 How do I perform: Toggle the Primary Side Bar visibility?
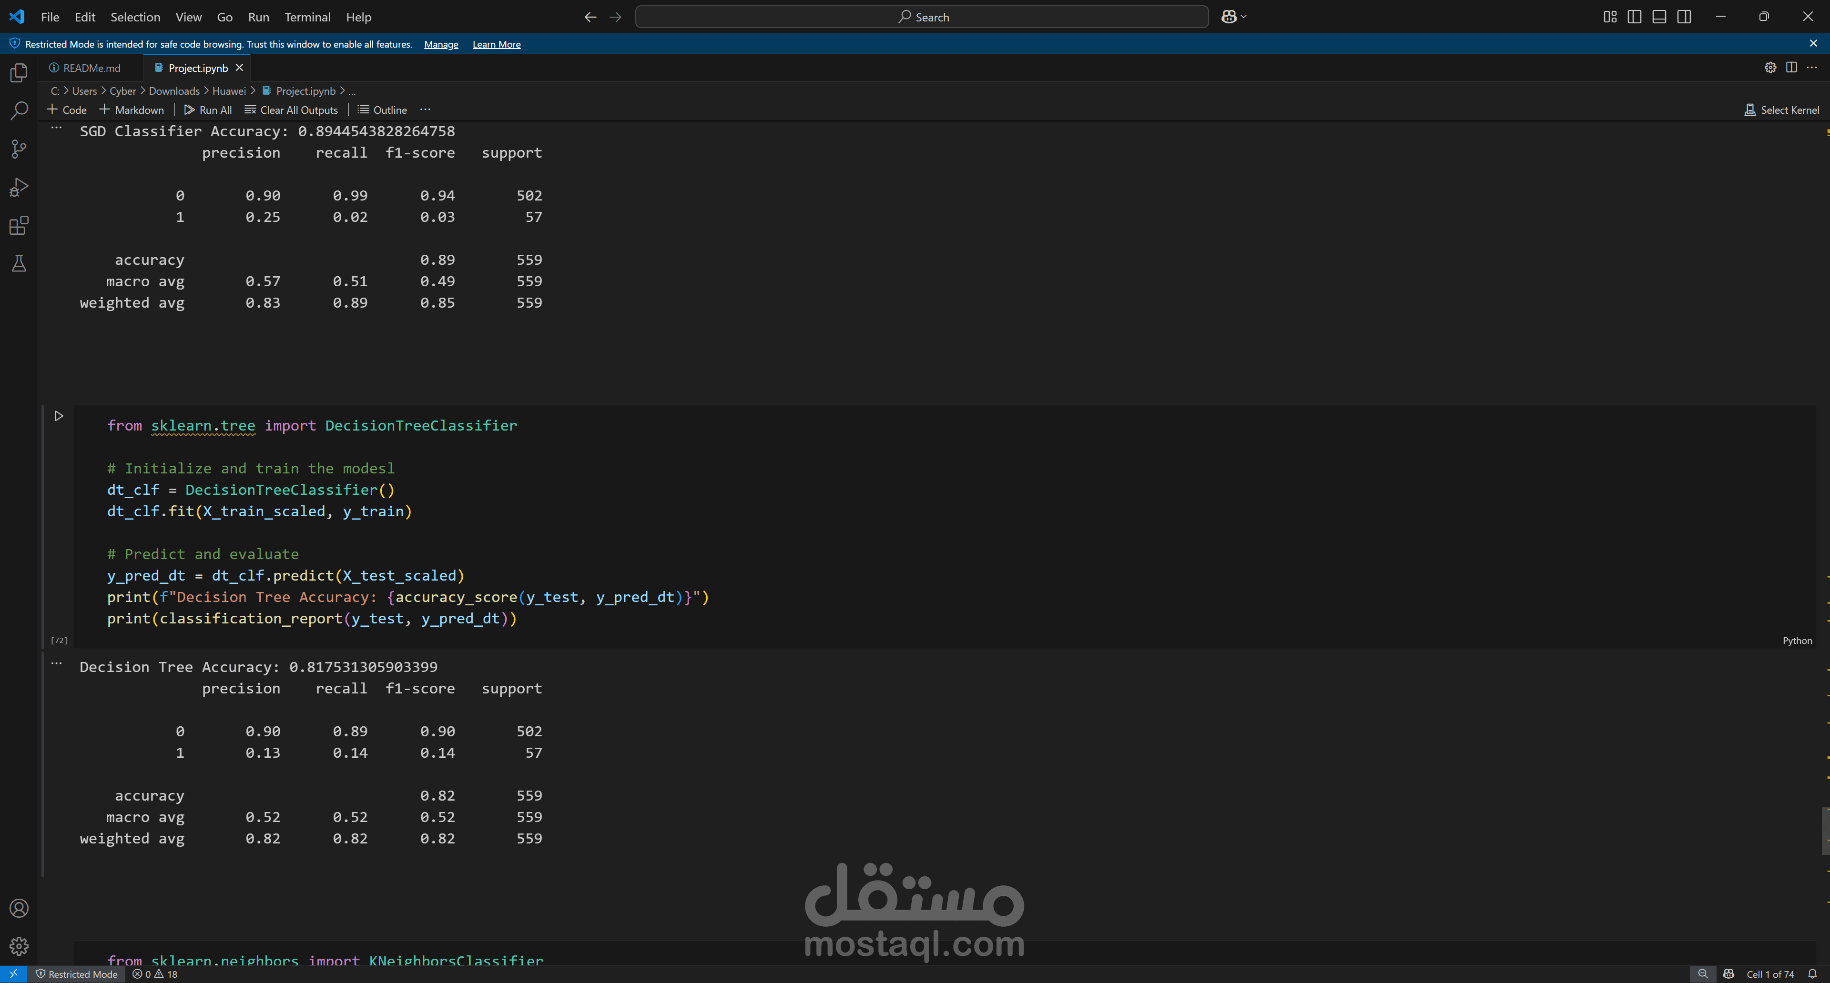click(1635, 16)
